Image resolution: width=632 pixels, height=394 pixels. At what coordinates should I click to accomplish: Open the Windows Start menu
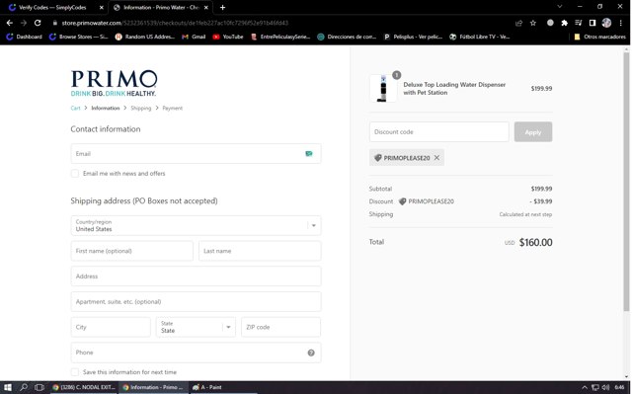8,387
